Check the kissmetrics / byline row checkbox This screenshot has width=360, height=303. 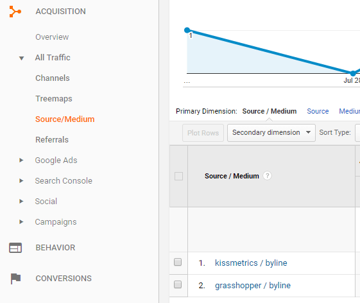(178, 262)
